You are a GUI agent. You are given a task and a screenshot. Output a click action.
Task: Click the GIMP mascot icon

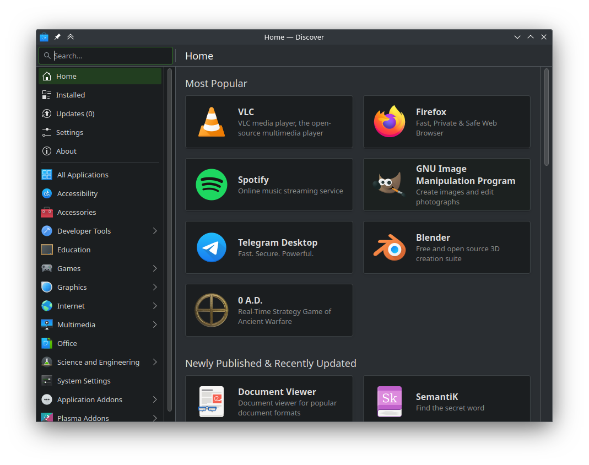(x=390, y=185)
